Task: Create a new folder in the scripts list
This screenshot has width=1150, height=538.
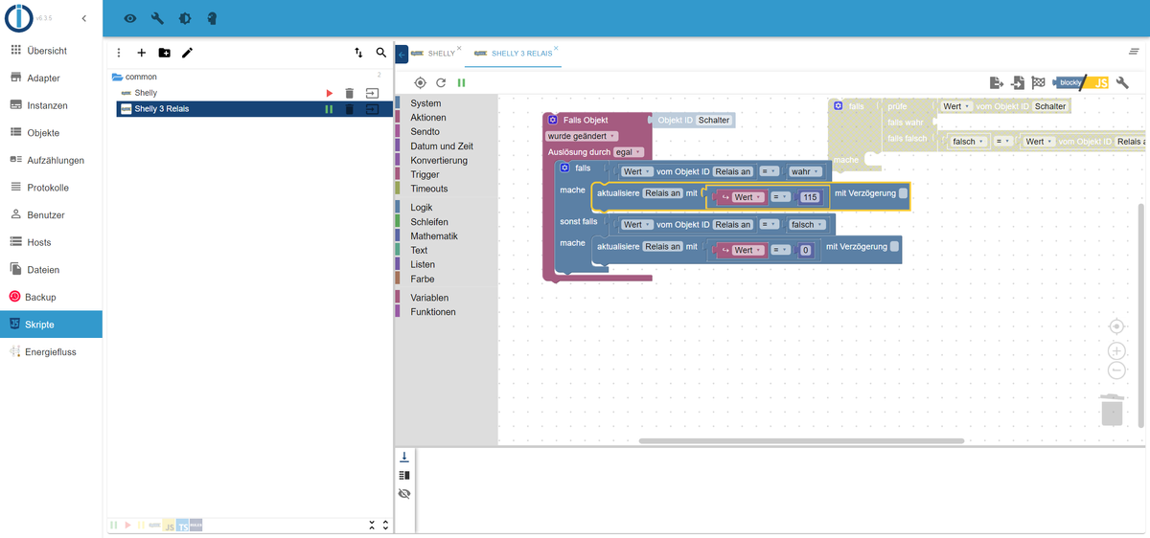Action: pos(165,53)
